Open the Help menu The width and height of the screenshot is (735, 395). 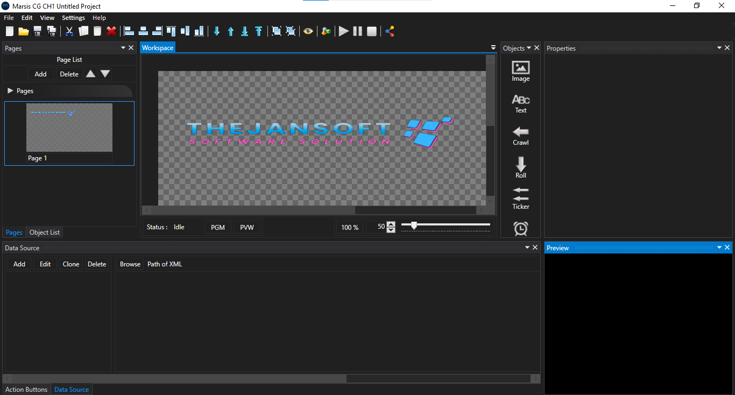point(99,18)
